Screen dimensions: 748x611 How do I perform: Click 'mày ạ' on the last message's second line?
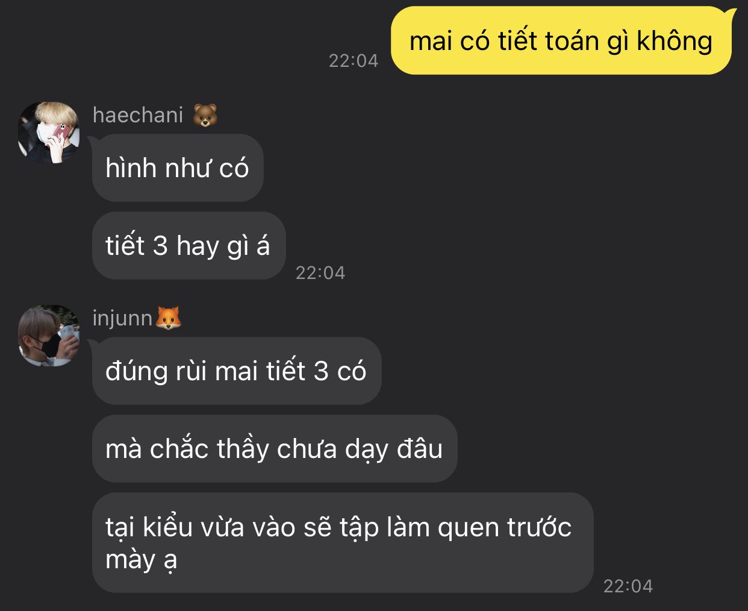coord(142,560)
